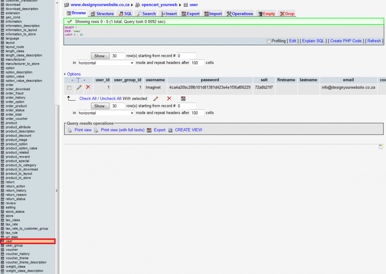This screenshot has width=386, height=274.
Task: Open the Export tab
Action: (191, 14)
